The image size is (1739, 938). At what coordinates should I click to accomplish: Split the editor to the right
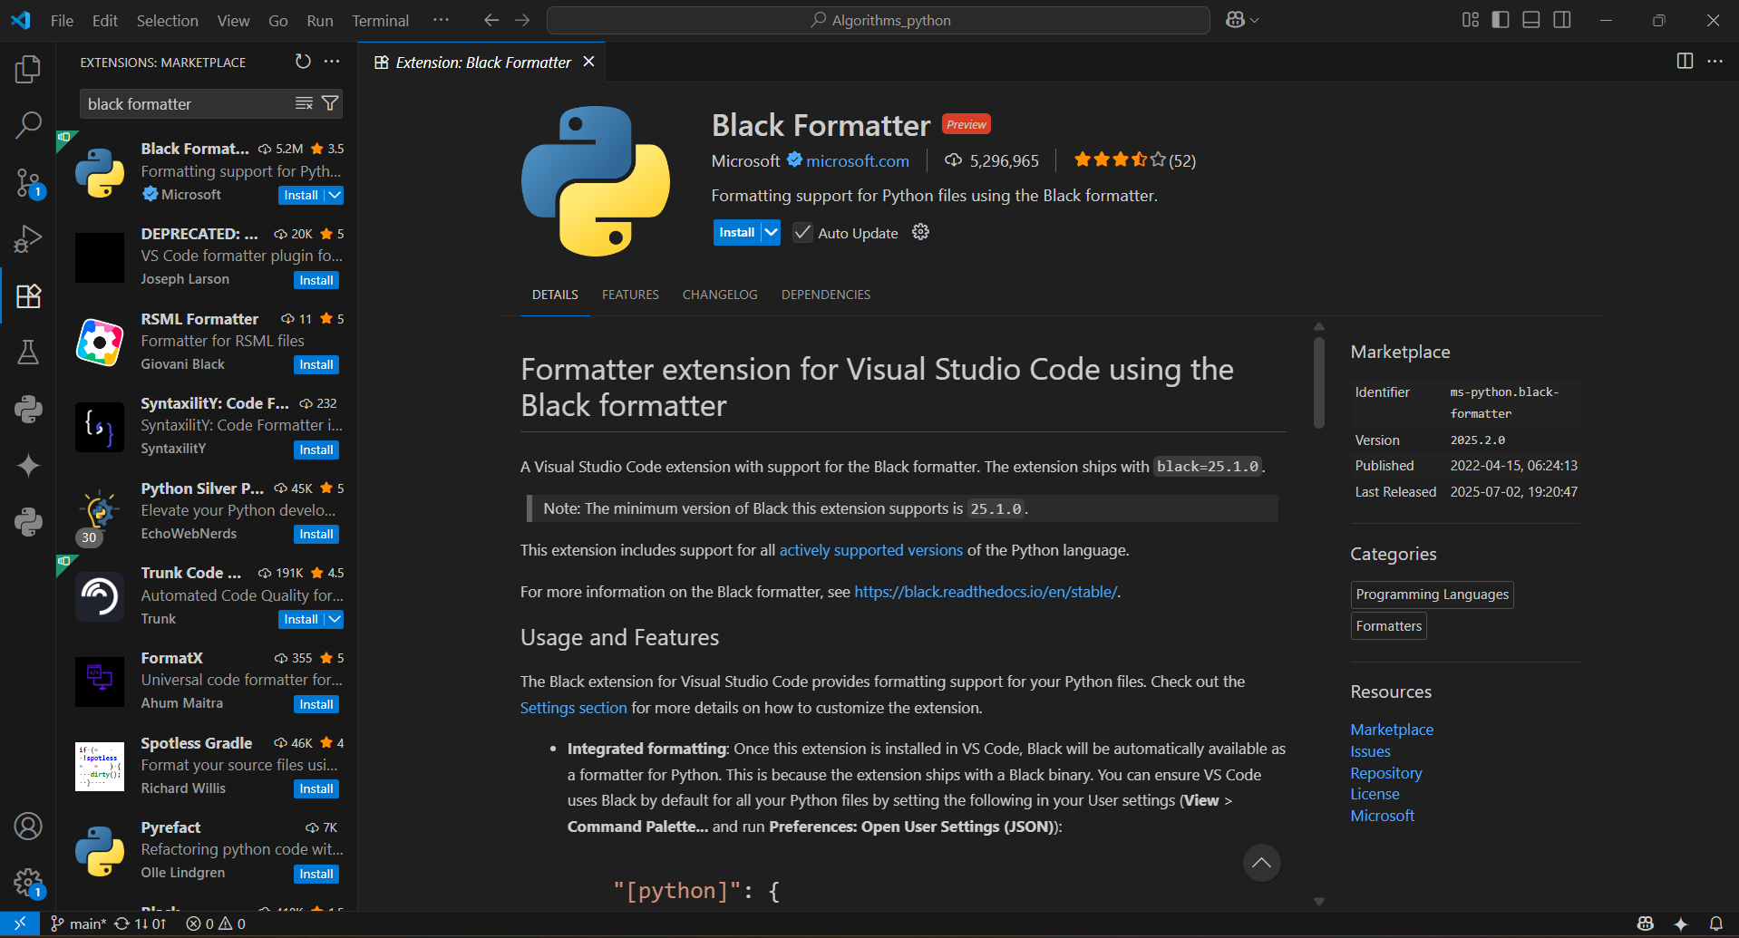pos(1685,61)
